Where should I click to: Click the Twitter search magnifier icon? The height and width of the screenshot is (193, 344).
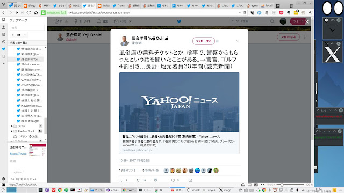(272, 21)
